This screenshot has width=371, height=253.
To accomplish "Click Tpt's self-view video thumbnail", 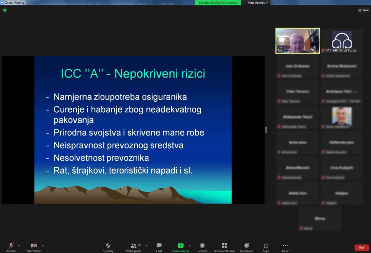I will point(297,40).
